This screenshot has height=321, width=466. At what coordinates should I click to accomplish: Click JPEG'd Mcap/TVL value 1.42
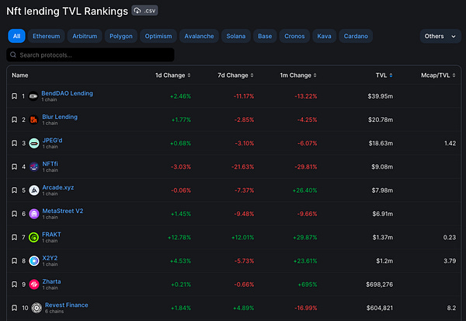tap(450, 143)
